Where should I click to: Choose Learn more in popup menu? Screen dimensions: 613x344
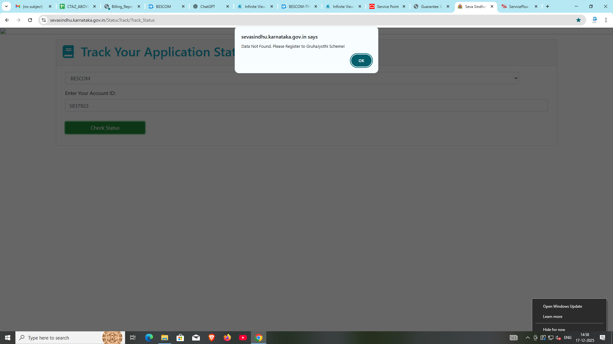552,317
